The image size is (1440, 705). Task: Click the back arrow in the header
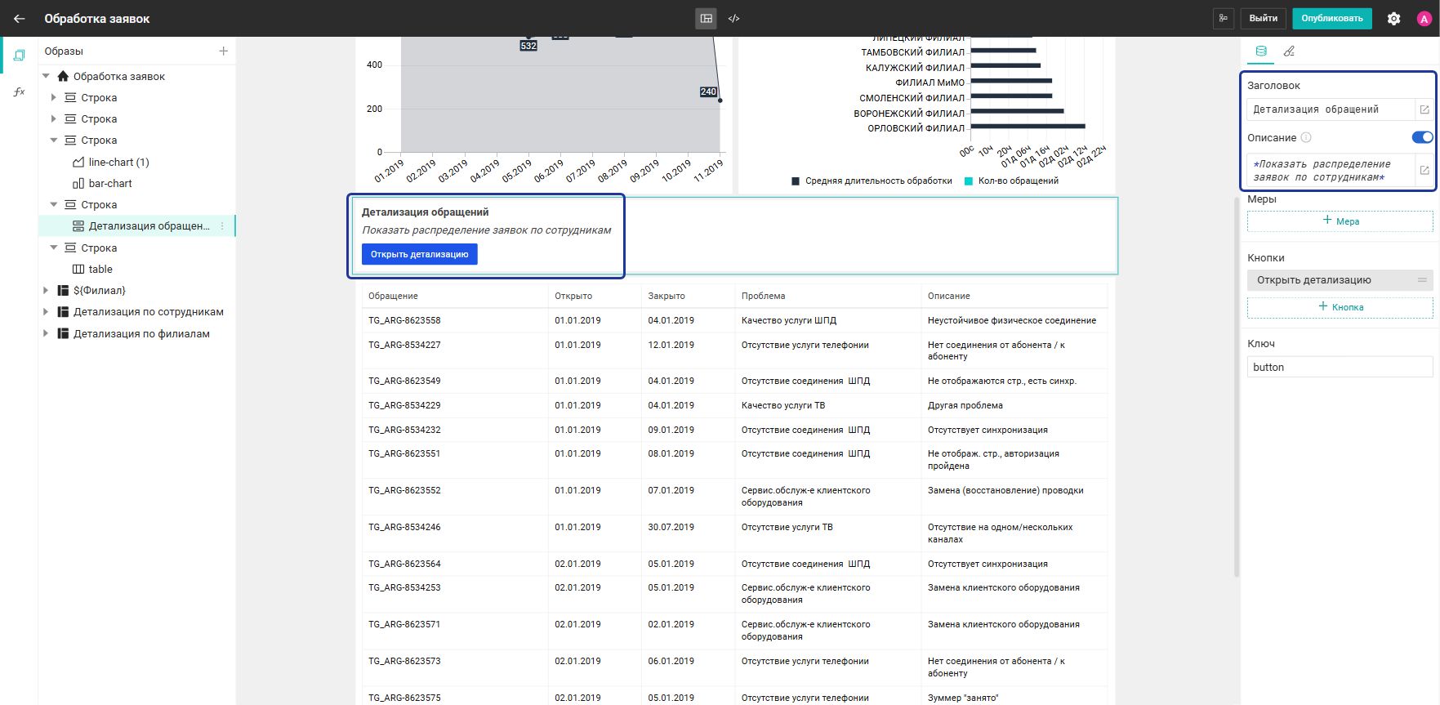[x=20, y=18]
